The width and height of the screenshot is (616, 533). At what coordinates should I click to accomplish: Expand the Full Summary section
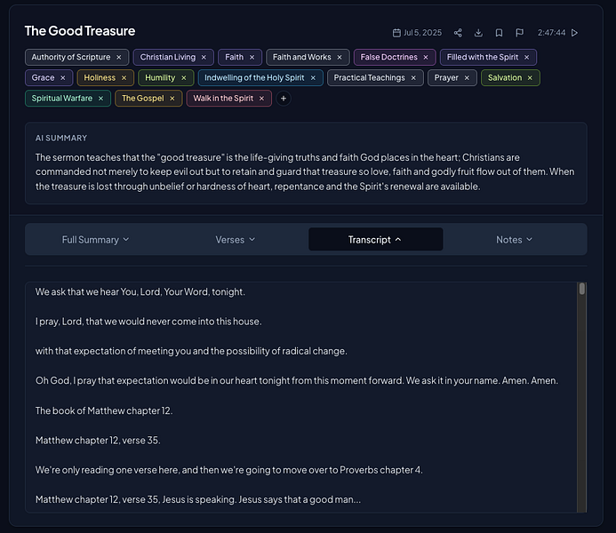[95, 240]
